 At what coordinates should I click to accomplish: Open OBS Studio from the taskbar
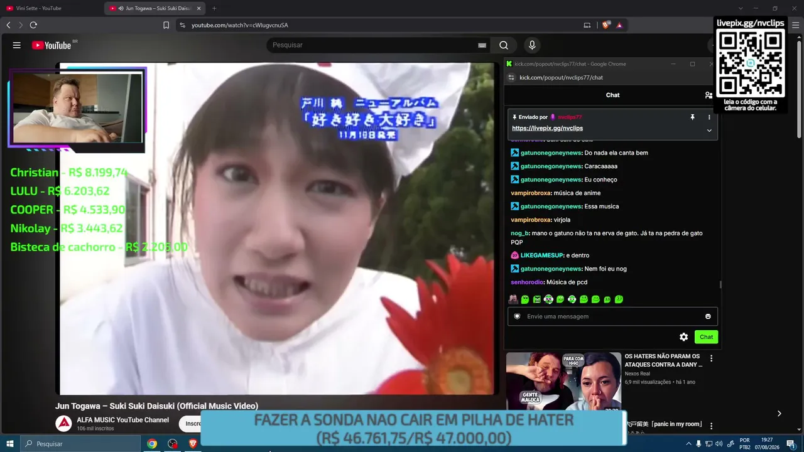(x=173, y=444)
